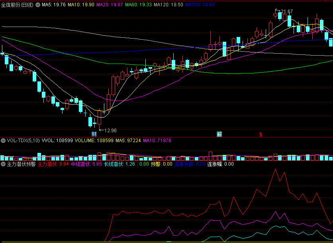Click the 连涨幅: 0.00 label

point(220,164)
